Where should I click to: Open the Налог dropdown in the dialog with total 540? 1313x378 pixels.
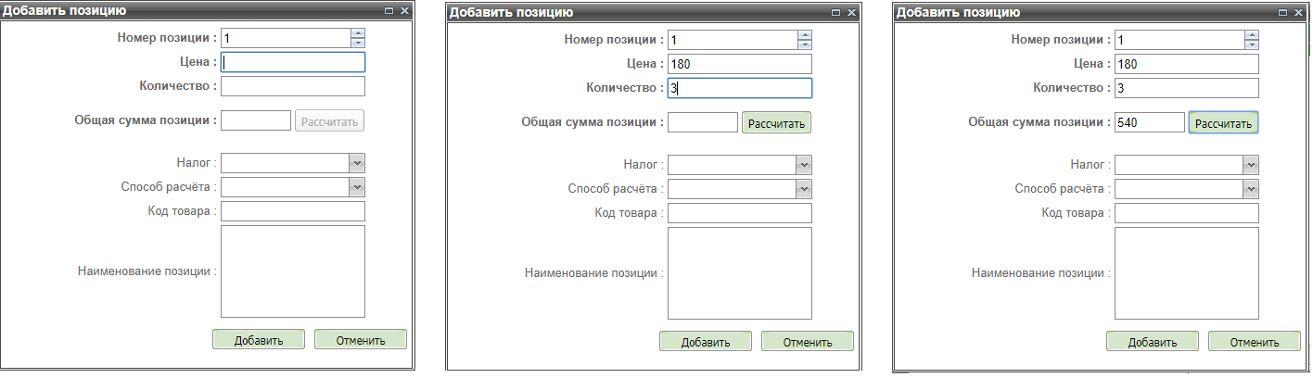tap(1251, 165)
